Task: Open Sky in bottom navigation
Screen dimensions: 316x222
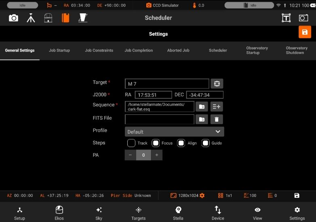Action: pos(99,213)
